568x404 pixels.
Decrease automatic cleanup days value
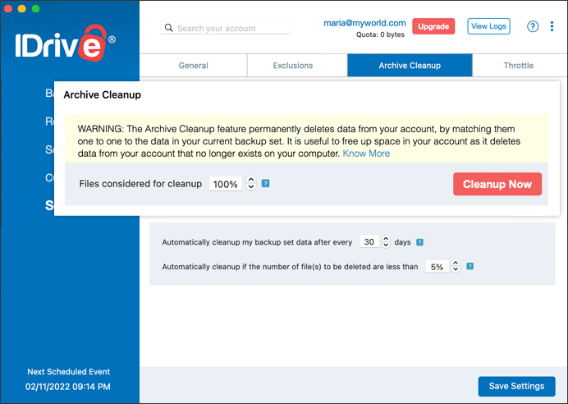click(x=386, y=245)
